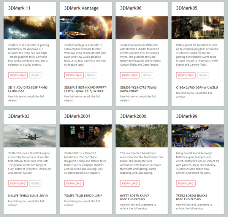Click the 3DMark2000 card title
The width and height of the screenshot is (228, 217).
coord(133,116)
